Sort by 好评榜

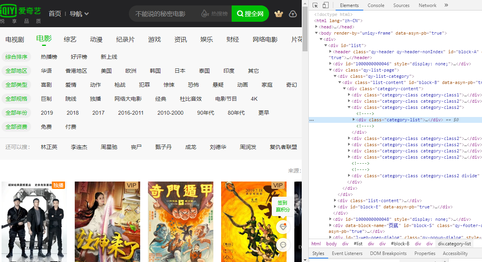coord(79,57)
